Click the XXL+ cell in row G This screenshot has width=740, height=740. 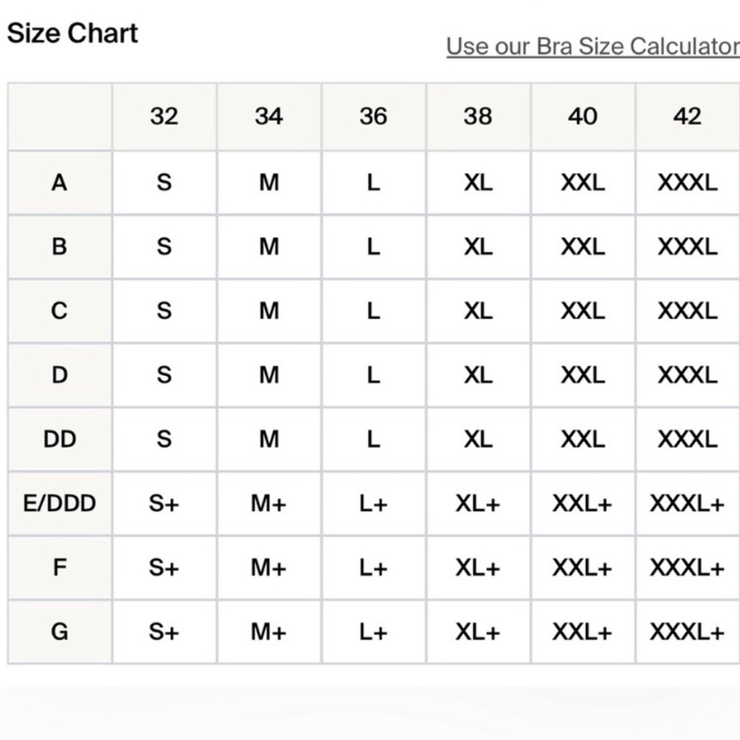point(583,632)
